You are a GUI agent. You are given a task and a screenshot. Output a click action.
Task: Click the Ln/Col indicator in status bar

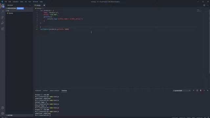tap(175, 117)
